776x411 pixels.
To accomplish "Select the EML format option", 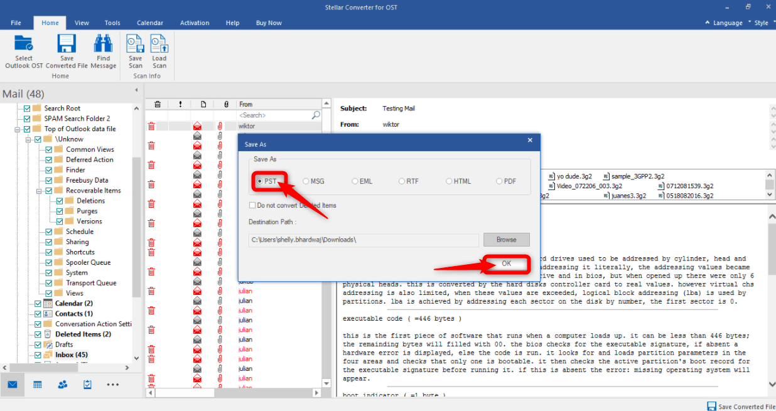I will [362, 181].
